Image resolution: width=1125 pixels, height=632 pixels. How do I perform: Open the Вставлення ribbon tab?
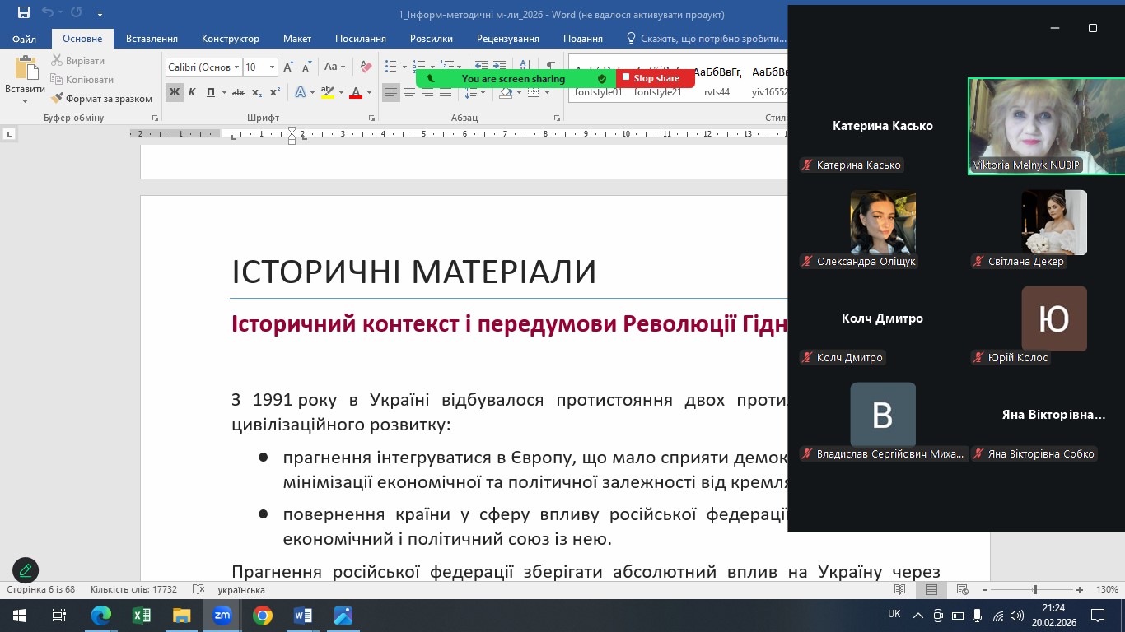click(x=152, y=39)
